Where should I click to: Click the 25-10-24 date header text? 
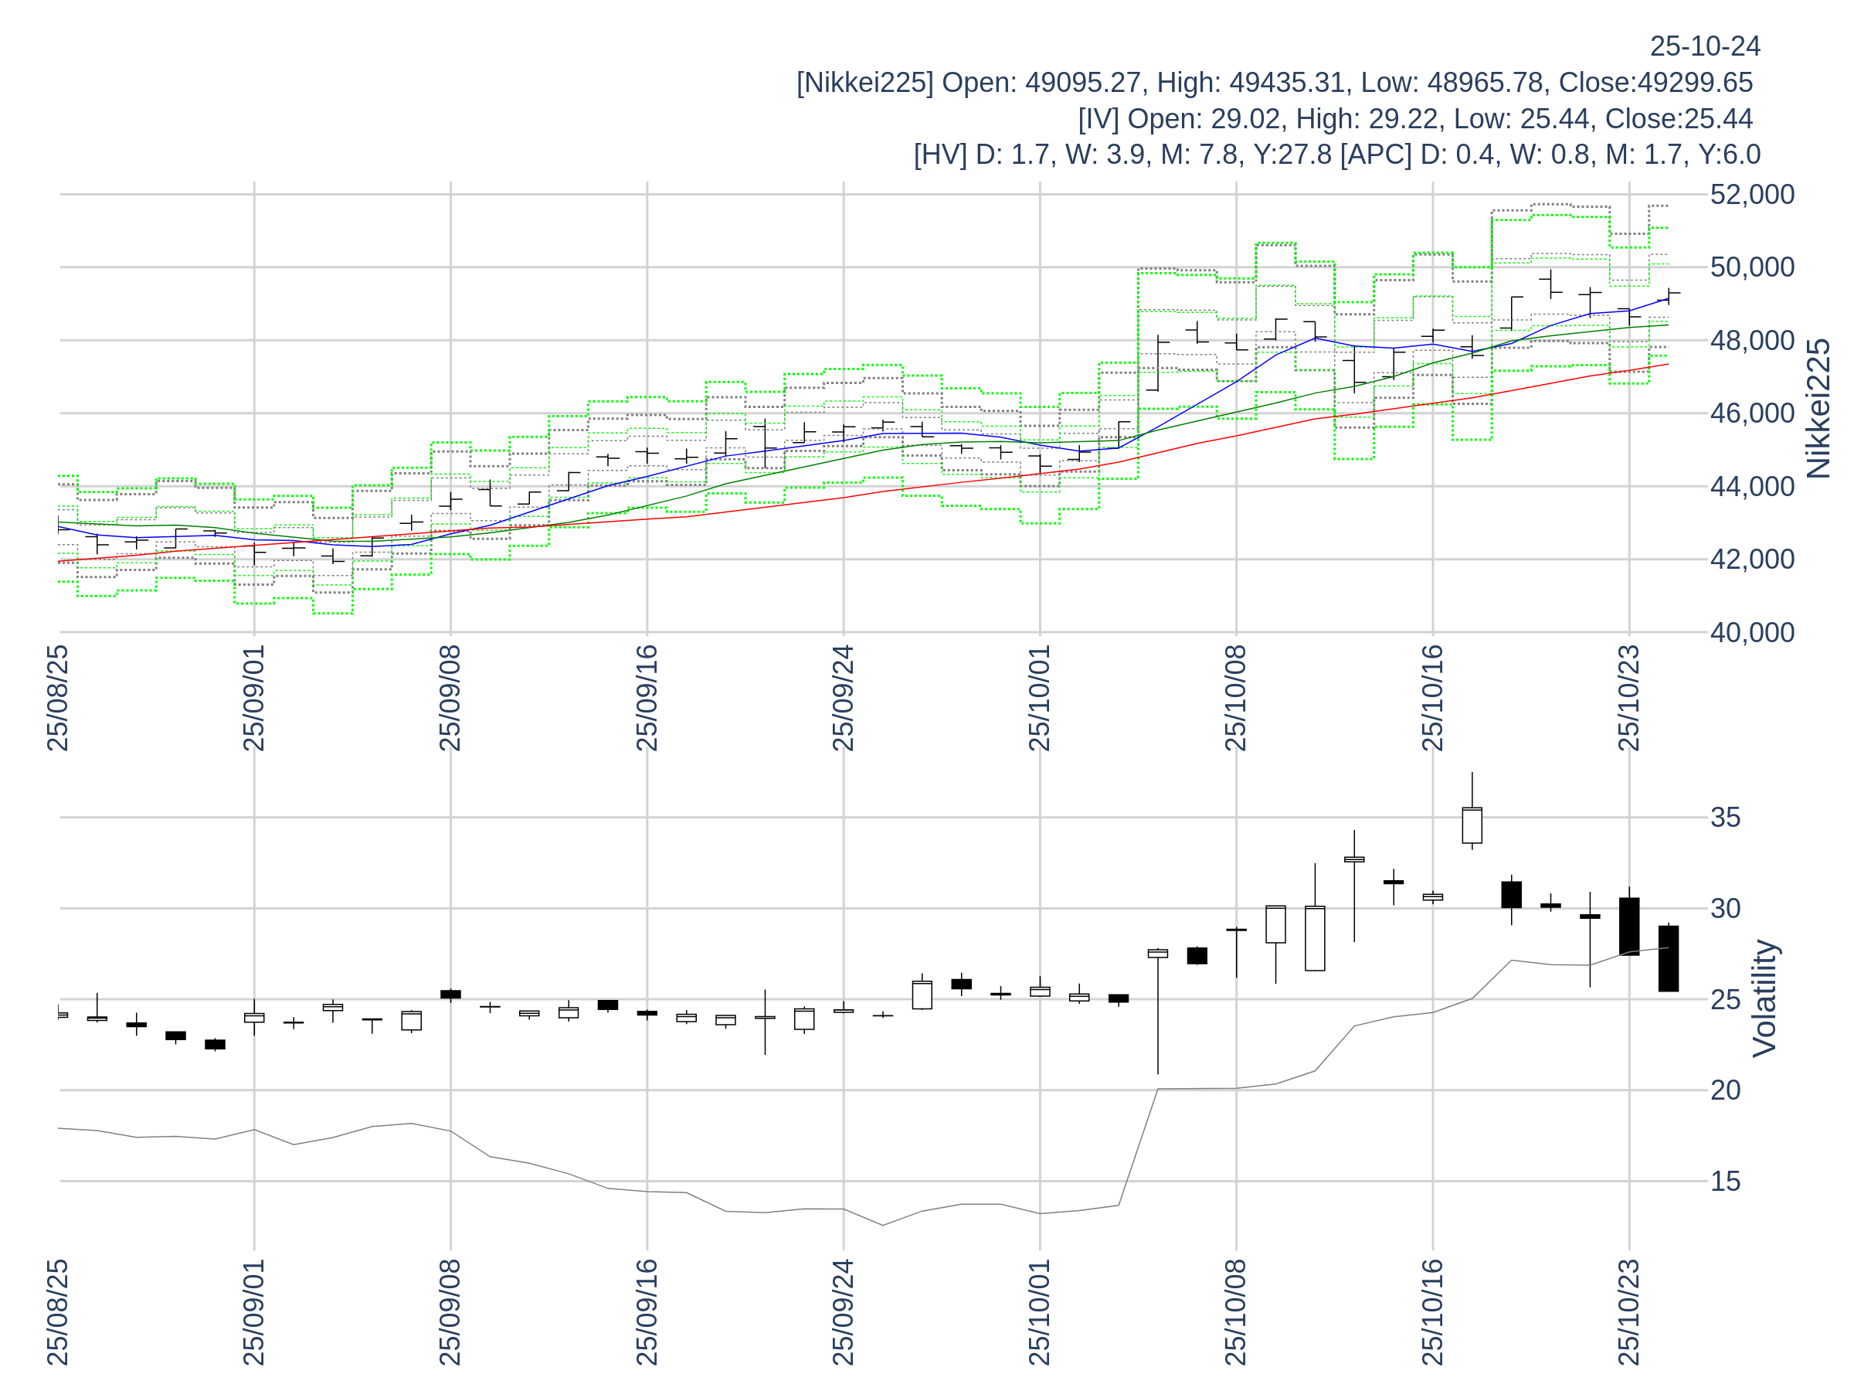coord(1705,47)
